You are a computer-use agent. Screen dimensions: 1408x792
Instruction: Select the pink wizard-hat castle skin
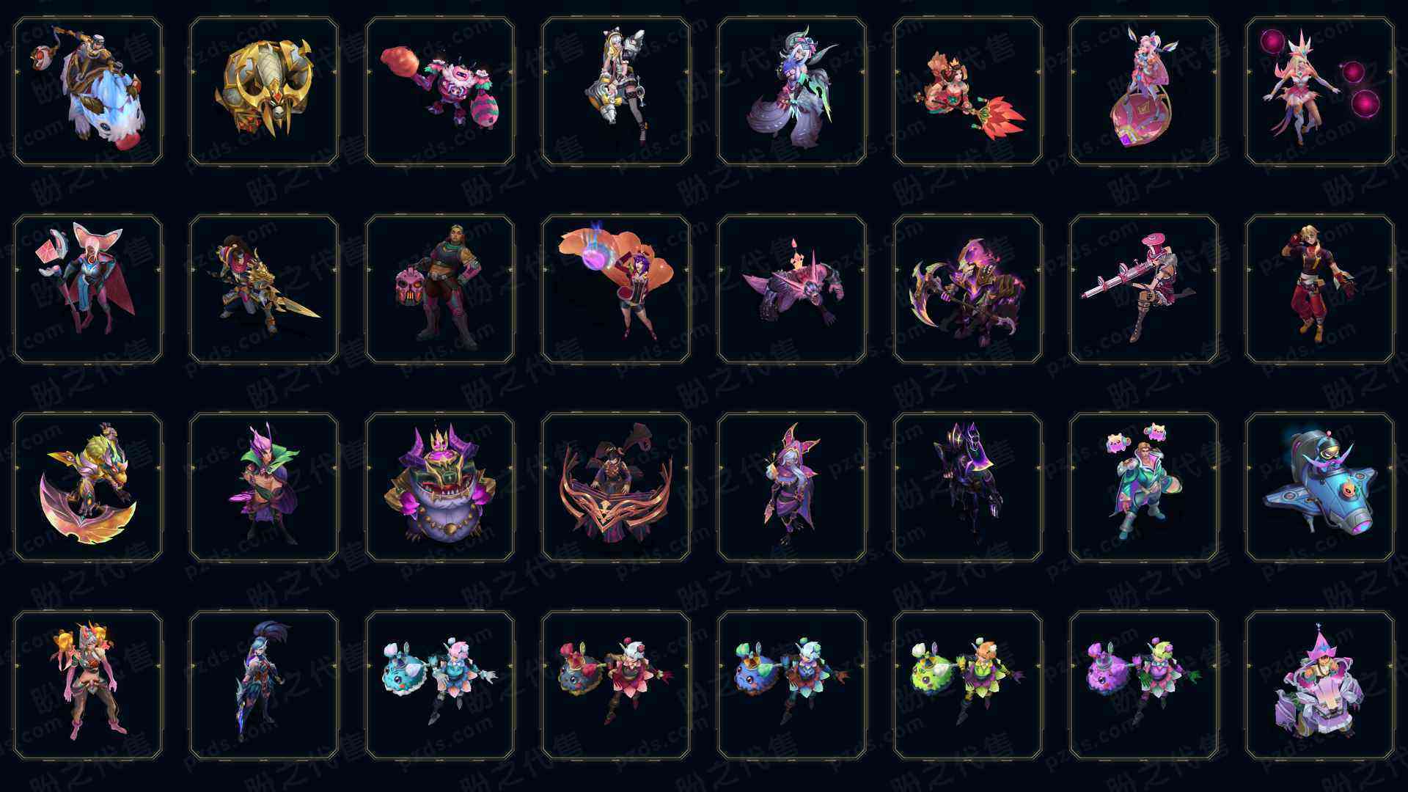[1320, 685]
